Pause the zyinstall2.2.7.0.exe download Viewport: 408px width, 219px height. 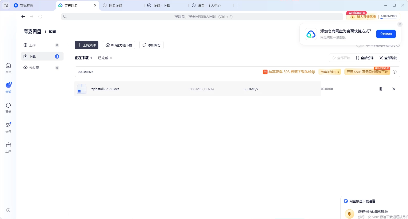coord(381,89)
